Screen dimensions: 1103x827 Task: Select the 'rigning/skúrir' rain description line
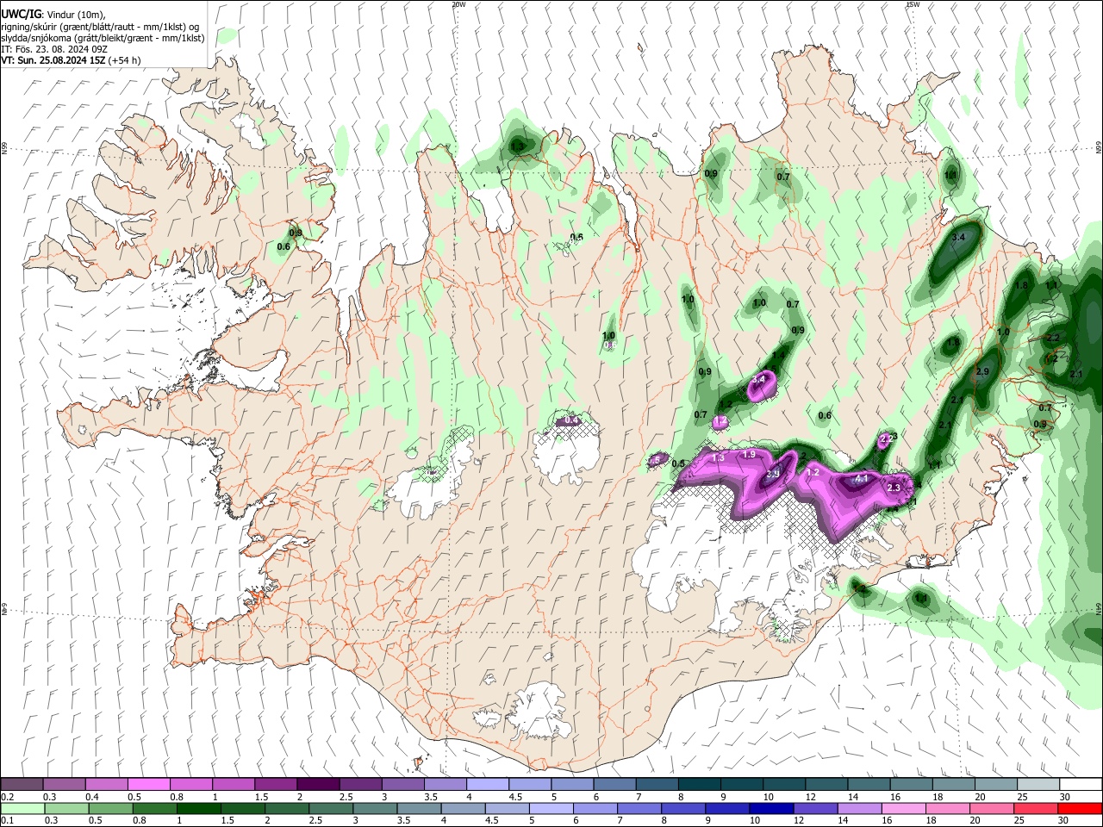[x=101, y=27]
